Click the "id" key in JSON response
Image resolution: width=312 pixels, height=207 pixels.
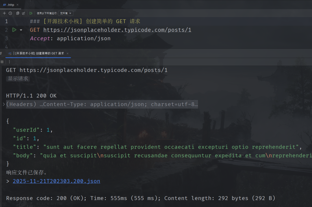(20, 138)
